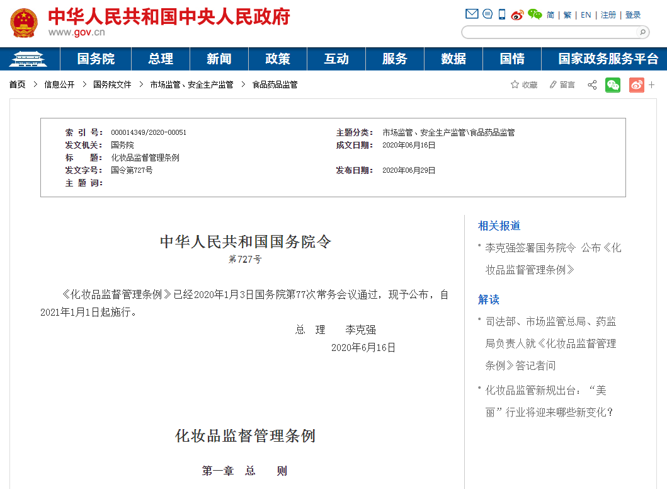
Task: Share via the green WeChat button beside the share icon
Action: click(x=612, y=85)
